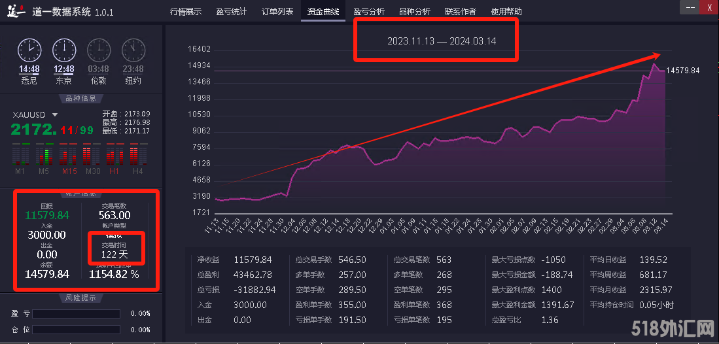Click the minimize '--' window button

point(690,8)
